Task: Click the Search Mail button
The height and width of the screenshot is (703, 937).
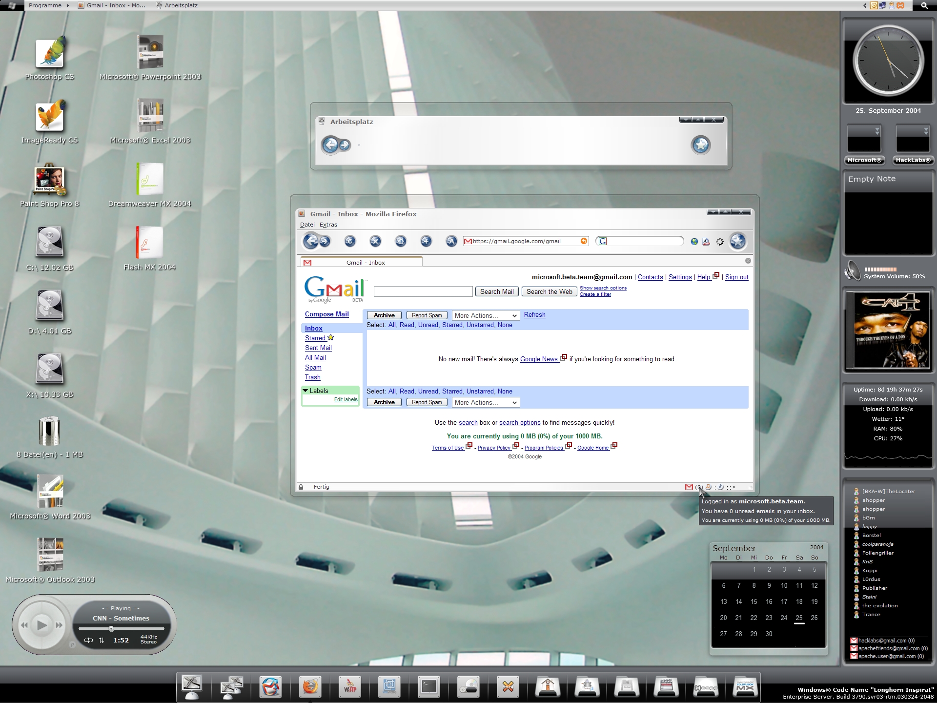Action: [x=497, y=291]
